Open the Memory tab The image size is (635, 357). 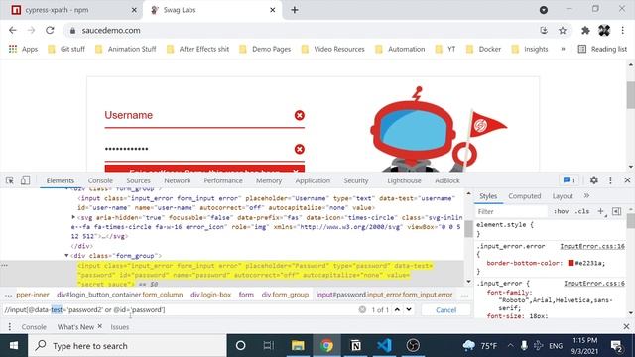click(269, 180)
